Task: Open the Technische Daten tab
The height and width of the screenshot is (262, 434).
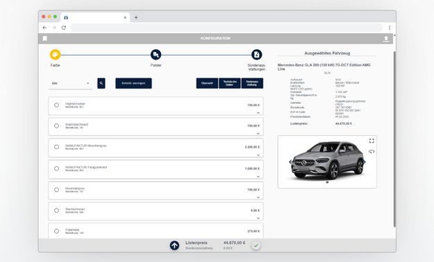Action: coord(230,83)
